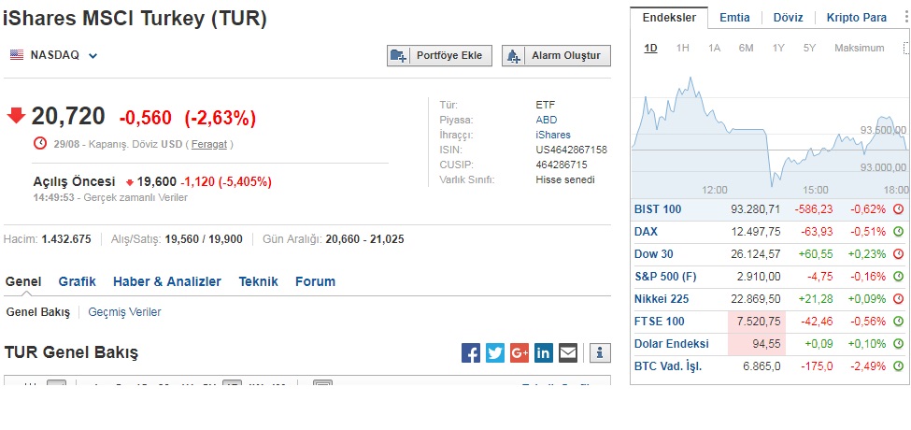Click clock icon in BTC Vad. İşl. row
The width and height of the screenshot is (911, 430).
click(x=898, y=366)
